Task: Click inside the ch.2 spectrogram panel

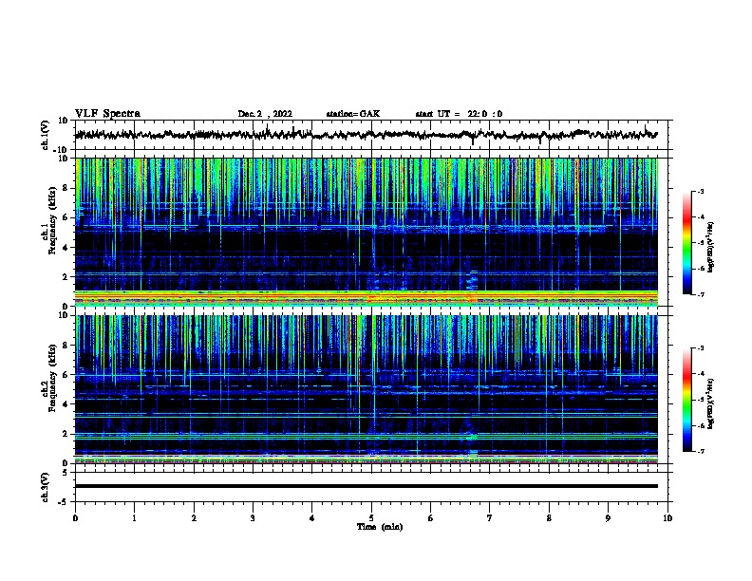Action: point(371,389)
